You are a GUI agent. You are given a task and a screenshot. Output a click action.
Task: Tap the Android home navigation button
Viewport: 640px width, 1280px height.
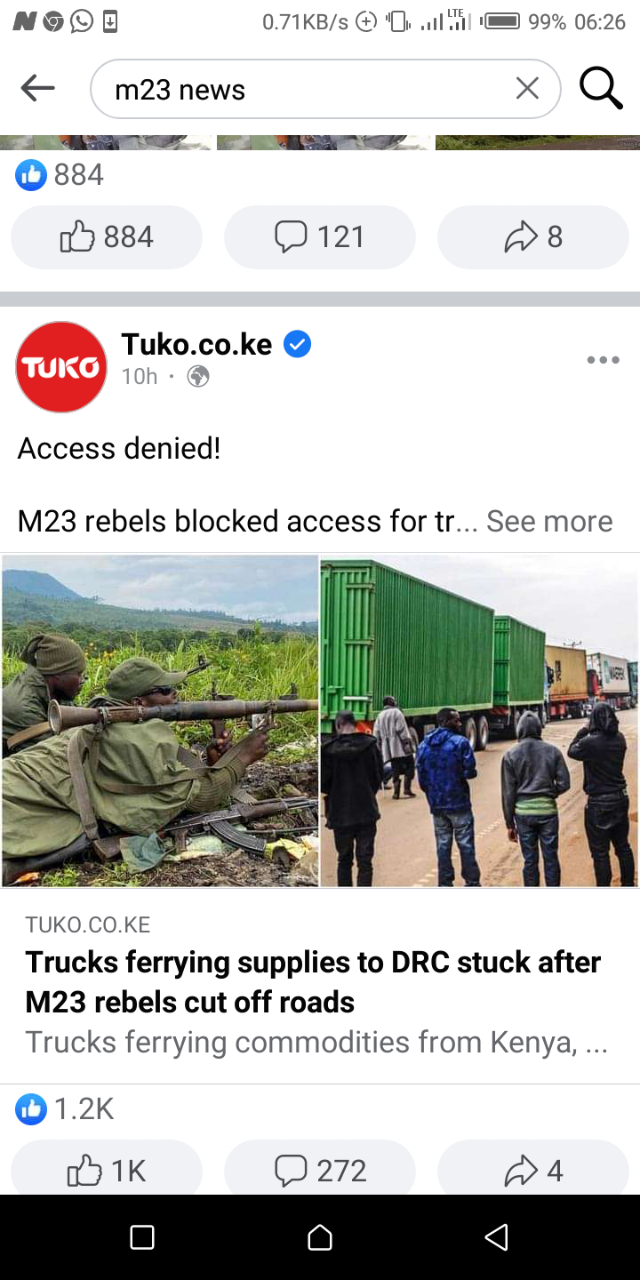[x=320, y=1237]
